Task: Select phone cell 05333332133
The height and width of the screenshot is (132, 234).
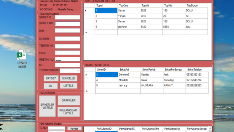Action: pyautogui.click(x=197, y=75)
